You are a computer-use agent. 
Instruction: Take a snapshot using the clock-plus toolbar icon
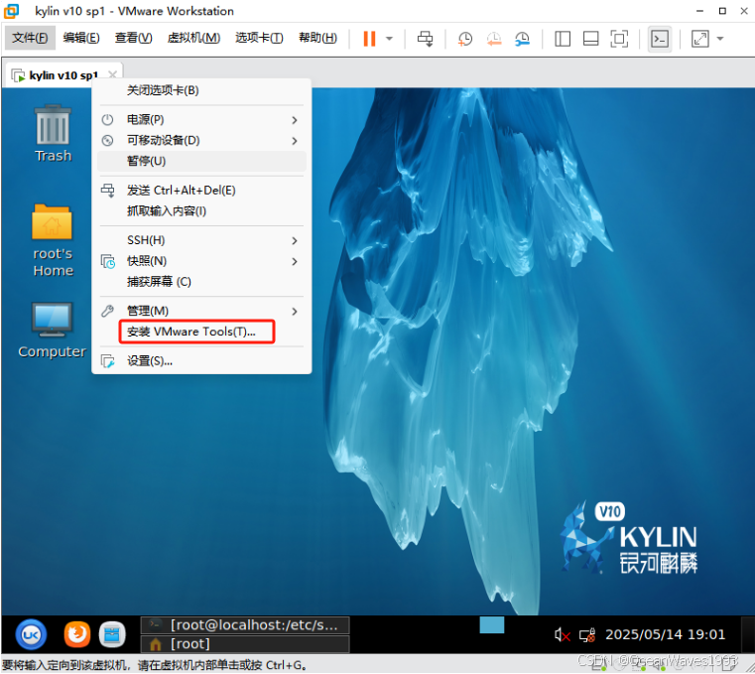click(465, 39)
